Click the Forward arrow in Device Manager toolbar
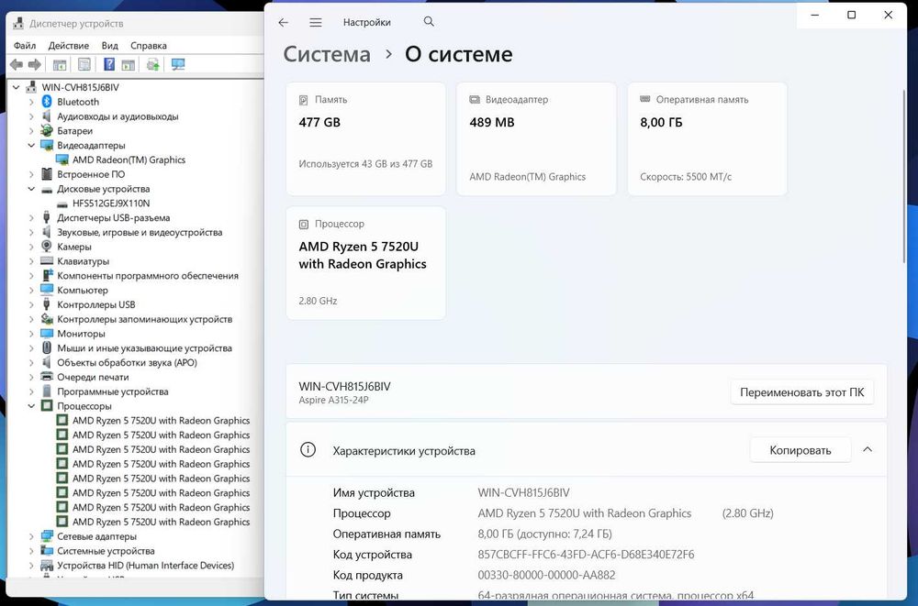Screen dimensions: 918x606 [x=35, y=64]
